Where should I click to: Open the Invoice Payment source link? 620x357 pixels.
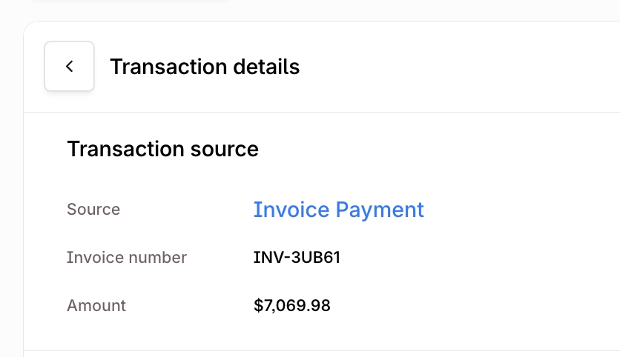pos(338,210)
